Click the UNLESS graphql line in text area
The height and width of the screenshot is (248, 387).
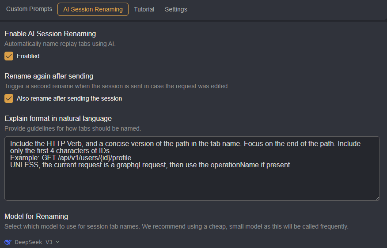tap(151, 165)
